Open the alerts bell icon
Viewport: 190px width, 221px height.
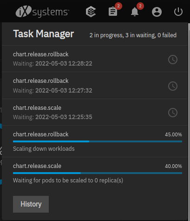click(135, 12)
